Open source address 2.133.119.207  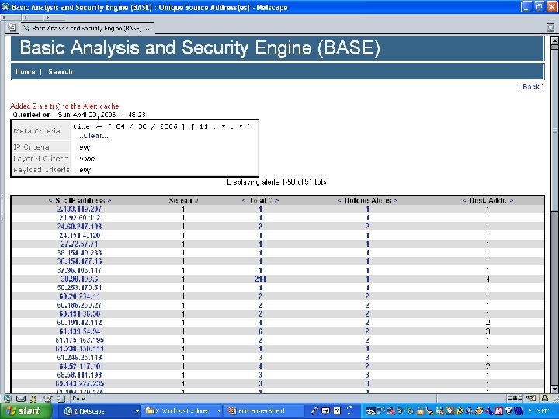click(79, 209)
